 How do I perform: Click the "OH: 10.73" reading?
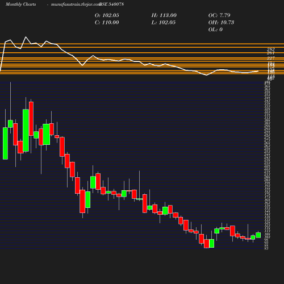pyautogui.click(x=221, y=23)
